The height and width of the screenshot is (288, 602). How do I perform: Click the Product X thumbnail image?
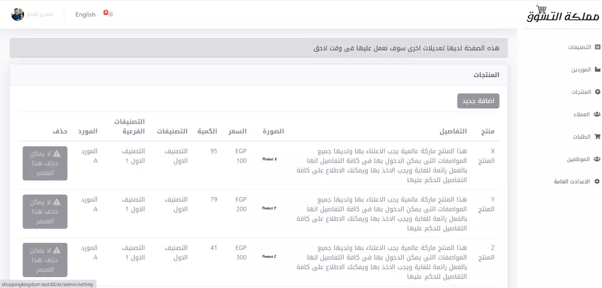(270, 159)
